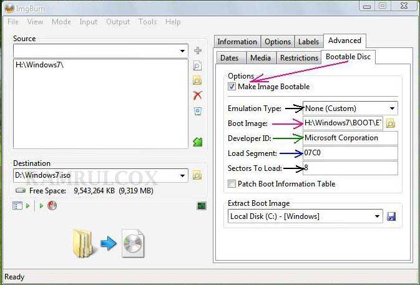Click the save extracted boot image floppy icon

click(391, 216)
